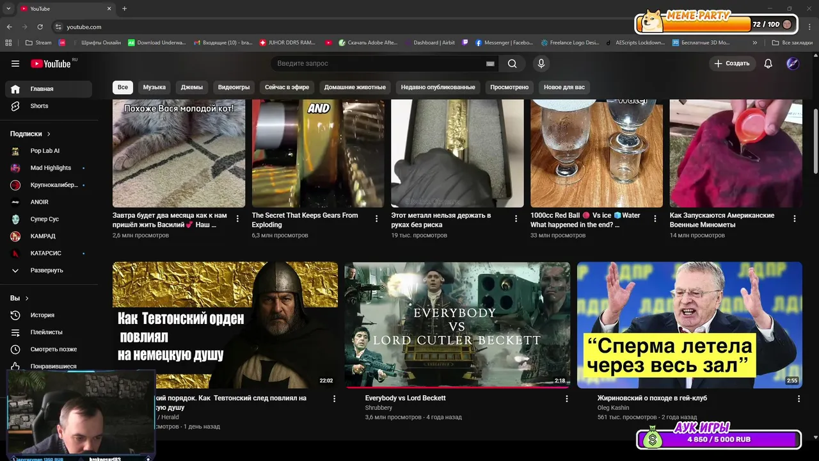The height and width of the screenshot is (461, 819).
Task: Select the Видеоигры filter chip
Action: [234, 87]
